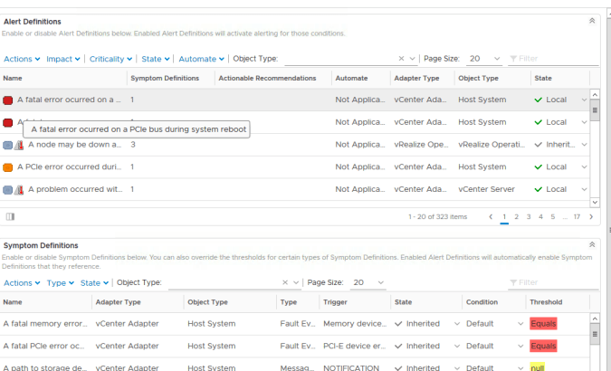Sort symptoms by Adapter Type column
Screen dimensions: 611x371
point(119,302)
